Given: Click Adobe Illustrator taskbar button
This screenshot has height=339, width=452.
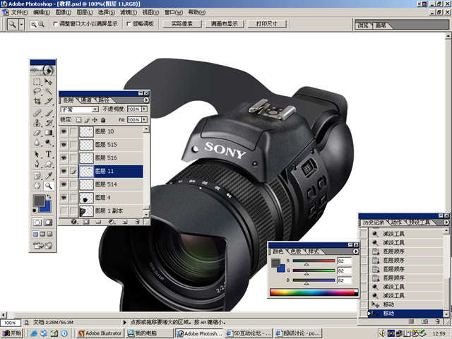Looking at the screenshot, I should tap(100, 333).
